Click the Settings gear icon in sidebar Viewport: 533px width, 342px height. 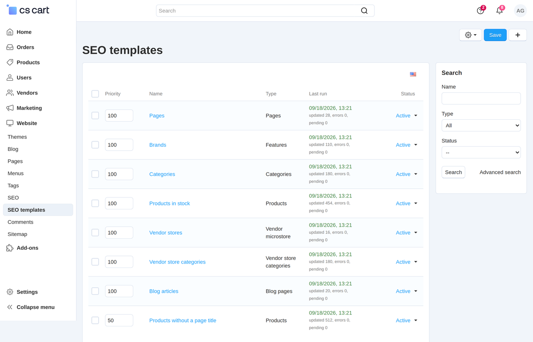click(10, 292)
